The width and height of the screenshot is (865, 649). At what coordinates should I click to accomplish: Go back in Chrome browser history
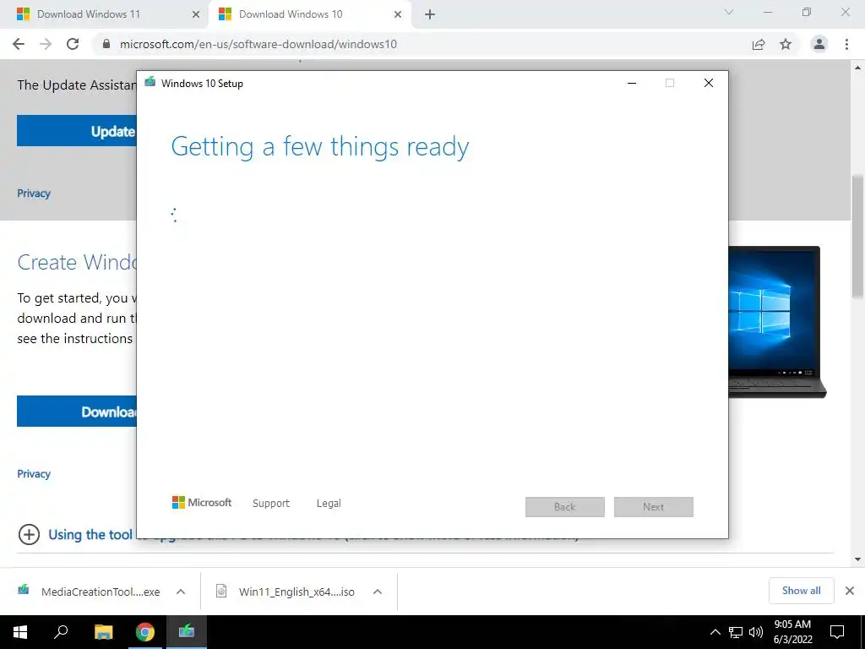tap(19, 44)
